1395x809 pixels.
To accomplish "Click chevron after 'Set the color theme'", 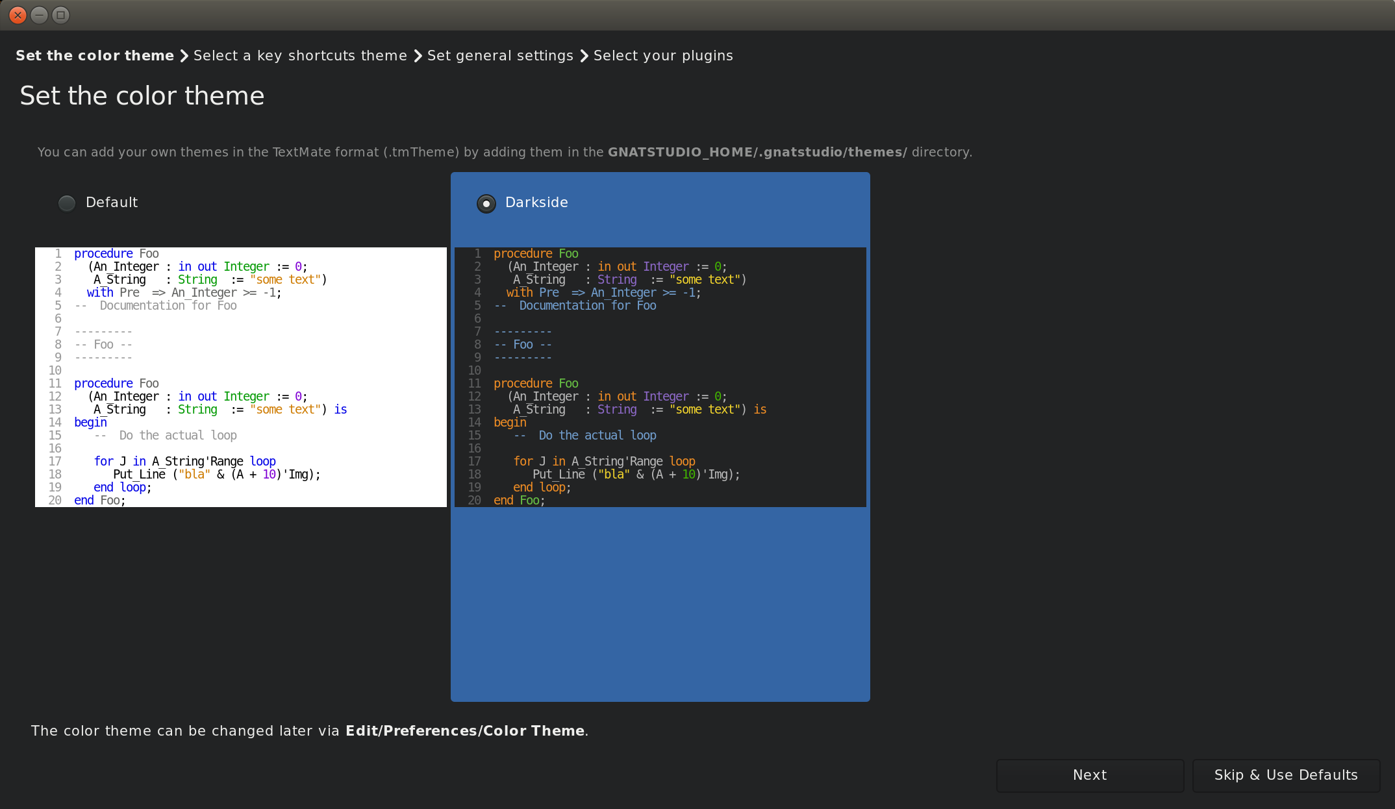I will click(184, 56).
